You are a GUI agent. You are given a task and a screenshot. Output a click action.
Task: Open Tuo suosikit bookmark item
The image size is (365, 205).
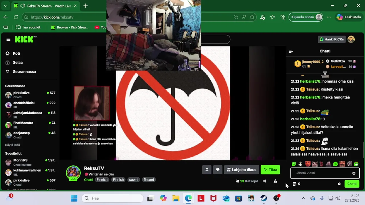[x=28, y=27]
